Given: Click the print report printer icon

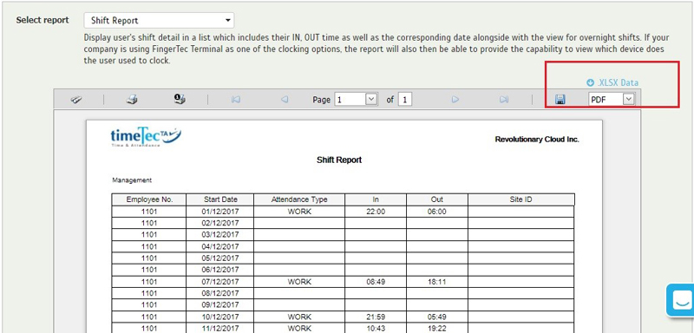Looking at the screenshot, I should coord(132,100).
